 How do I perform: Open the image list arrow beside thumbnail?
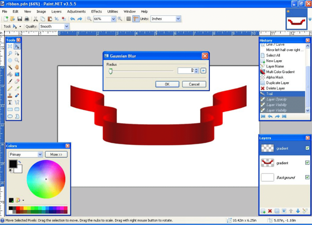point(310,19)
